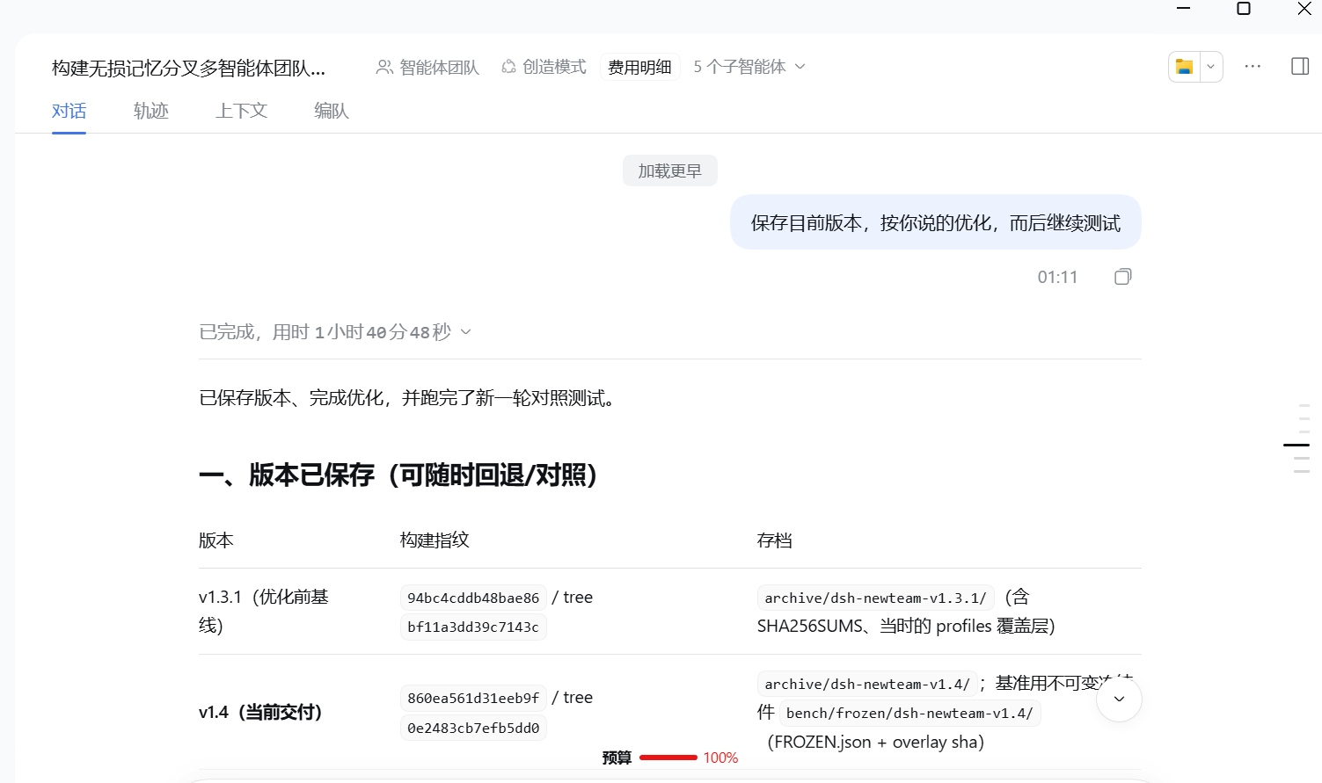Select the 存档 column header
The height and width of the screenshot is (783, 1322).
tap(775, 540)
